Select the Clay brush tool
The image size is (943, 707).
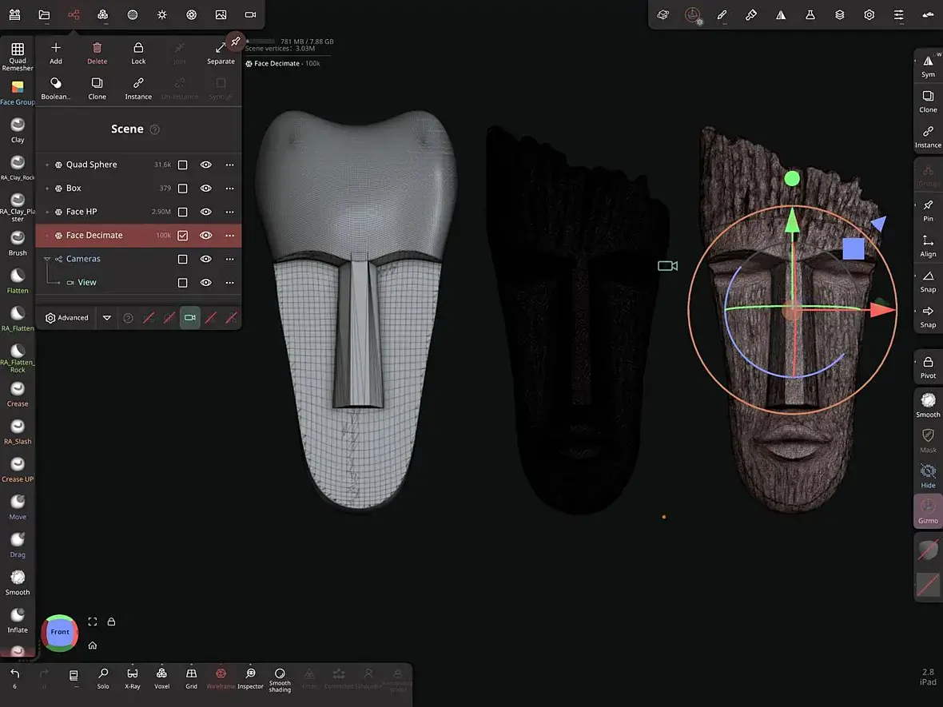click(x=18, y=128)
